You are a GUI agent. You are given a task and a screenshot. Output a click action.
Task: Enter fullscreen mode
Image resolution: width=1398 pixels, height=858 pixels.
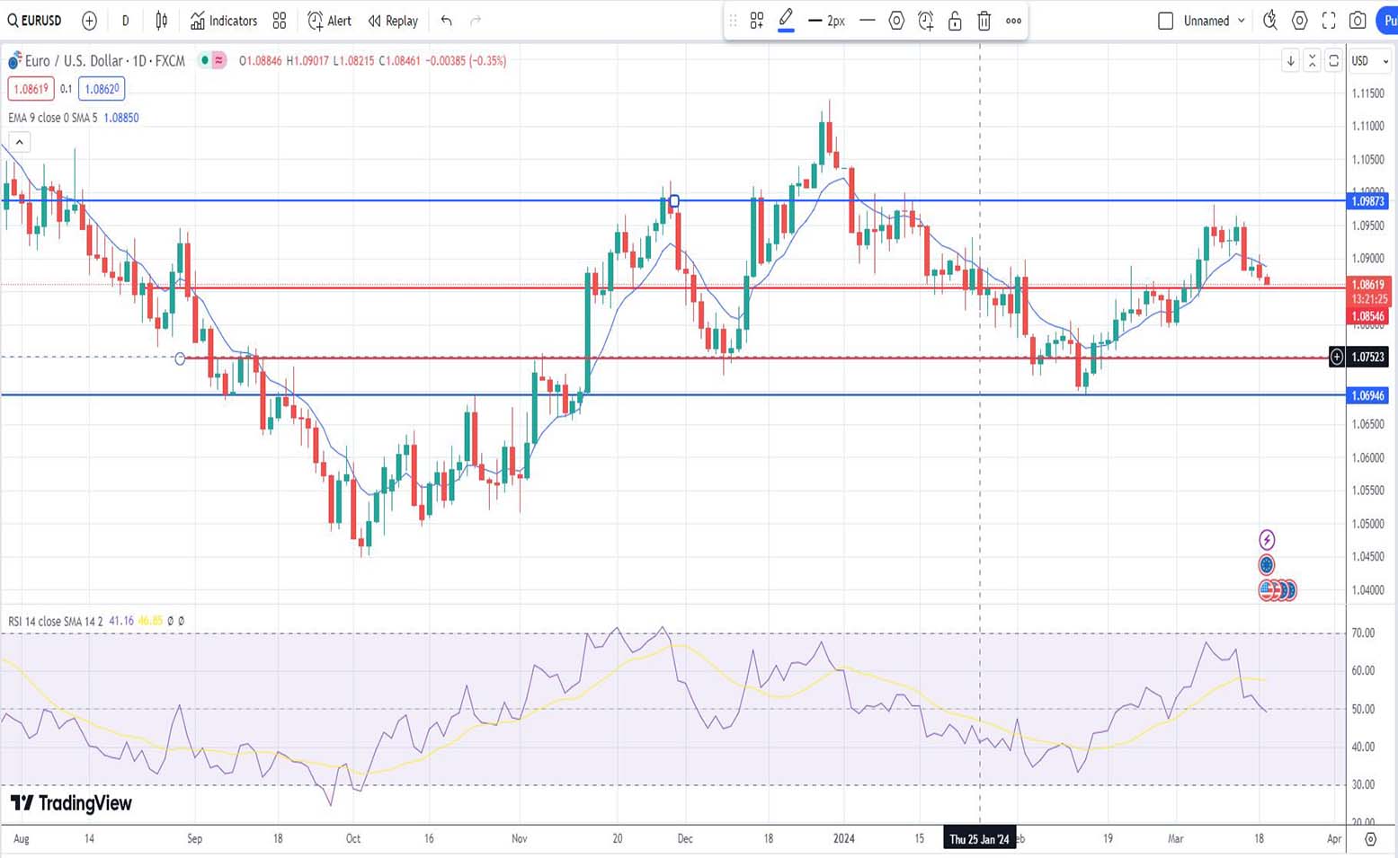[1329, 21]
